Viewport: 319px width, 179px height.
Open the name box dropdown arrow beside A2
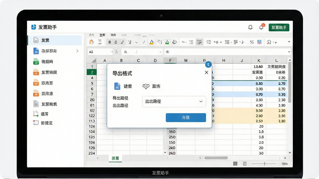coord(112,52)
